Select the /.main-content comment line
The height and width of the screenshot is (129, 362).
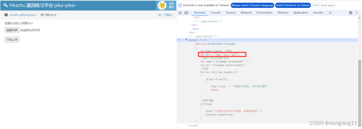pos(202,36)
